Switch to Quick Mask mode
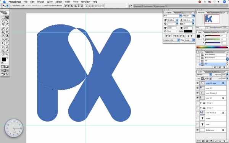229x143 pixels. point(7,67)
